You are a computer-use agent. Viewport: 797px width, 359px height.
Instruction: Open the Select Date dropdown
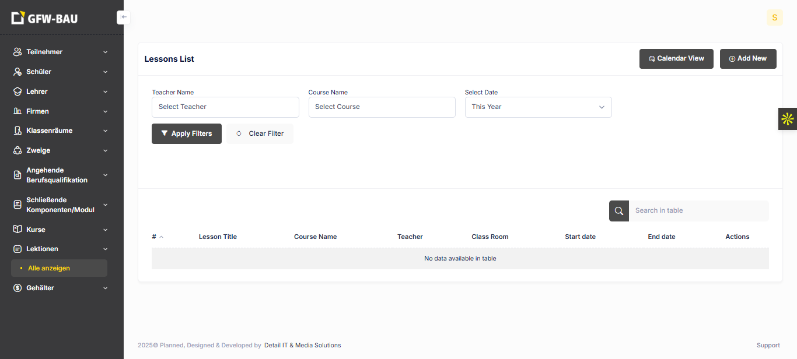coord(538,107)
